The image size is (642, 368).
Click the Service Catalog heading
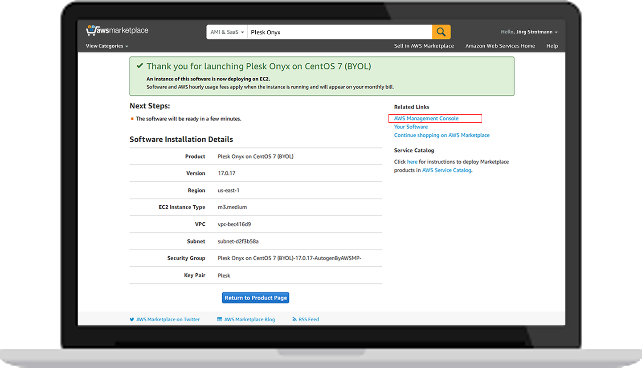coord(414,151)
